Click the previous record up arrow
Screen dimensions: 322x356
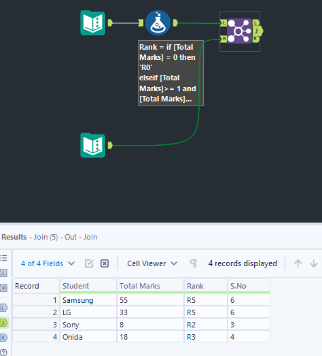[x=298, y=263]
